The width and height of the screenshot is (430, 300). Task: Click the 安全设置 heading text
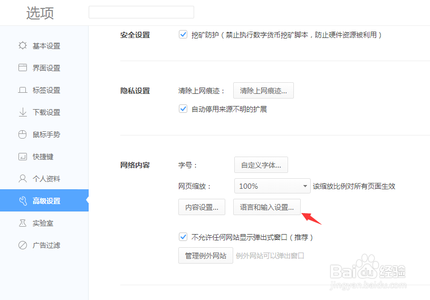[x=135, y=35]
